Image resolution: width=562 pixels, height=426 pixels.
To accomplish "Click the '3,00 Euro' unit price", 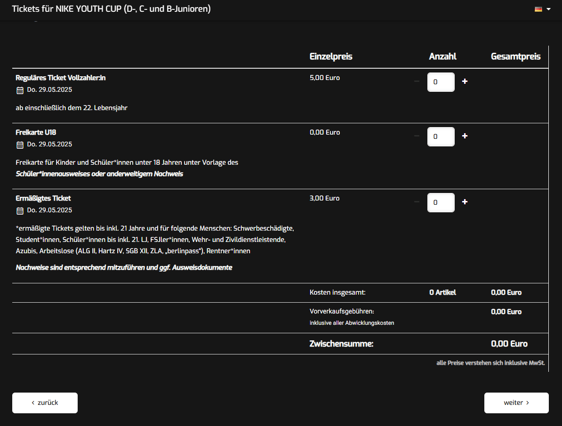I will [325, 198].
